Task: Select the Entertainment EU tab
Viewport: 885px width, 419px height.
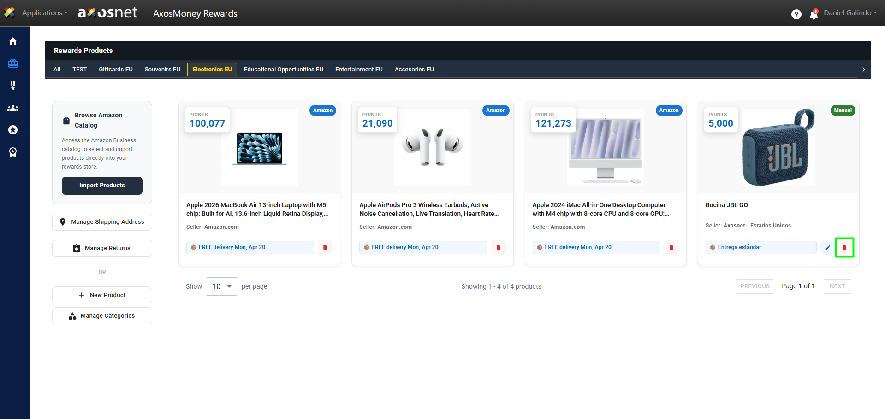Action: 359,70
